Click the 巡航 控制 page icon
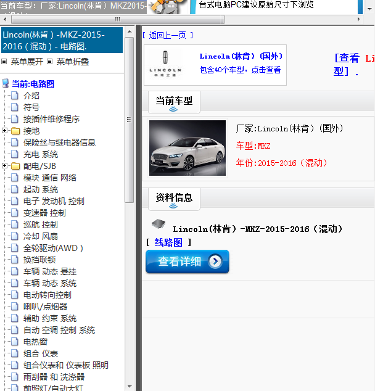Screen dimensions: 375x391 pyautogui.click(x=15, y=224)
